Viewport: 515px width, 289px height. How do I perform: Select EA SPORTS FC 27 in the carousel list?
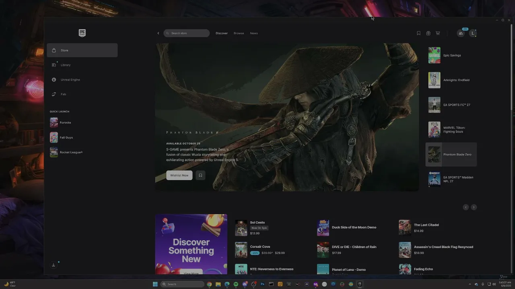point(451,105)
